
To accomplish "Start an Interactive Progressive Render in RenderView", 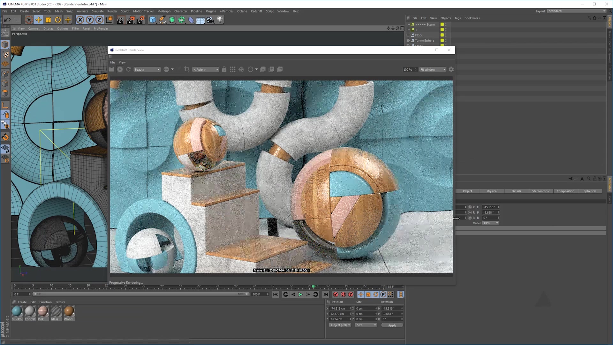I will point(120,69).
